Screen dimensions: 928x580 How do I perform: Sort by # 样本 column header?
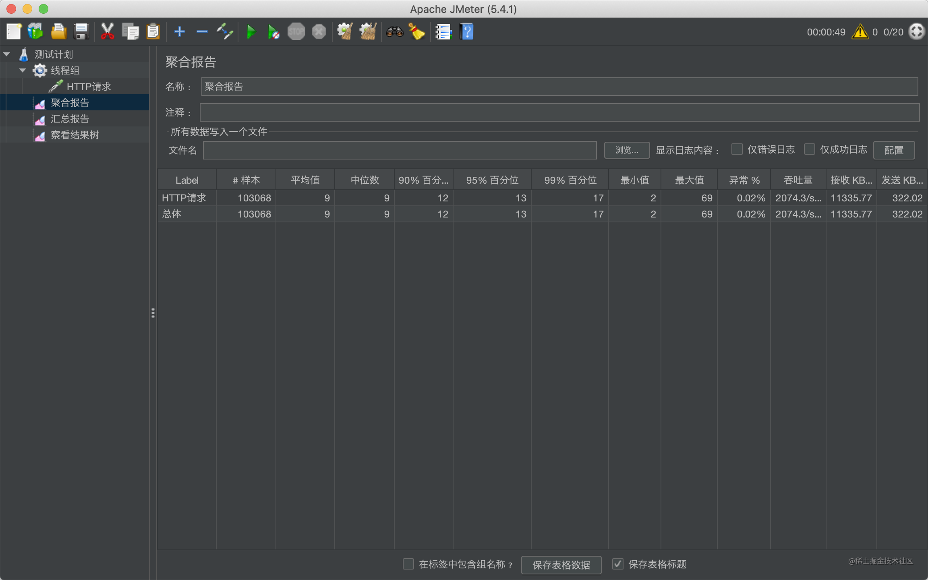(246, 180)
